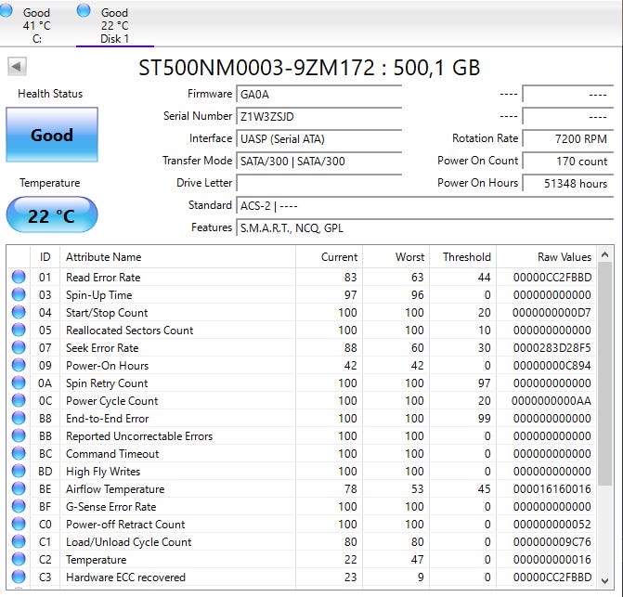Click the Good health status button
Screen dimensions: 623x597
(x=51, y=136)
